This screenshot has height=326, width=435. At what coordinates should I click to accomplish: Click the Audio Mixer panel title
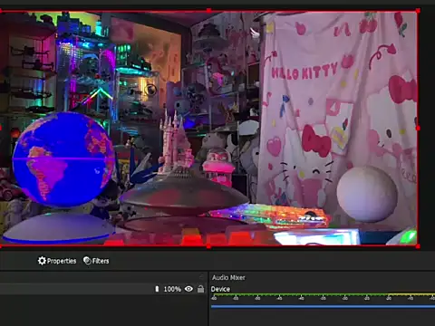(x=228, y=277)
